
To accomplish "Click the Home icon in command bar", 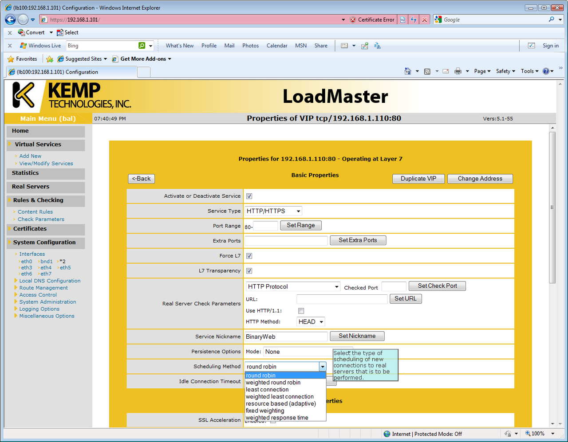I will click(x=408, y=71).
